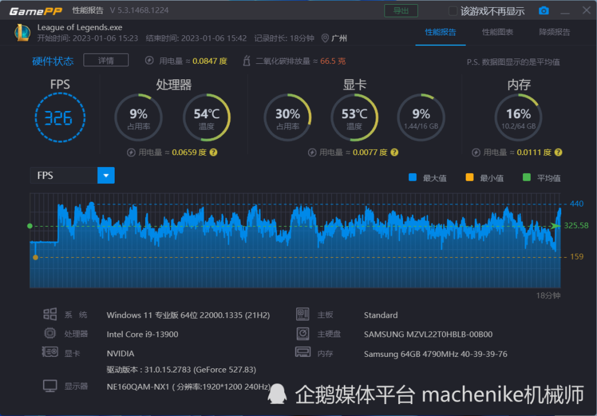Image resolution: width=597 pixels, height=416 pixels.
Task: Click the screenshot camera icon
Action: [x=544, y=11]
